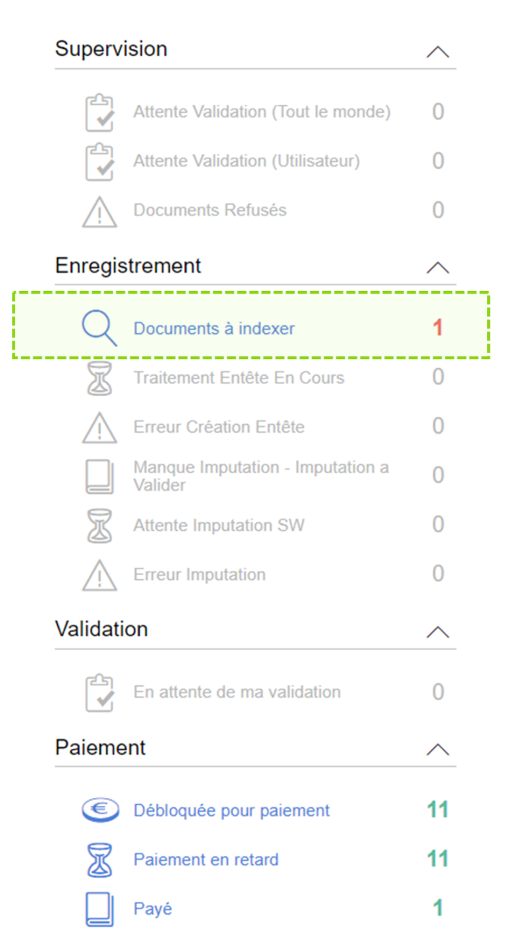Click the hourglass icon for Traitement Entête En Cours
The width and height of the screenshot is (509, 947).
(100, 378)
